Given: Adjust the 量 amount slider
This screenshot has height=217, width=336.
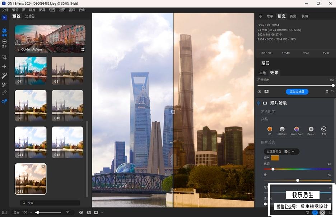Looking at the screenshot, I should point(298,180).
